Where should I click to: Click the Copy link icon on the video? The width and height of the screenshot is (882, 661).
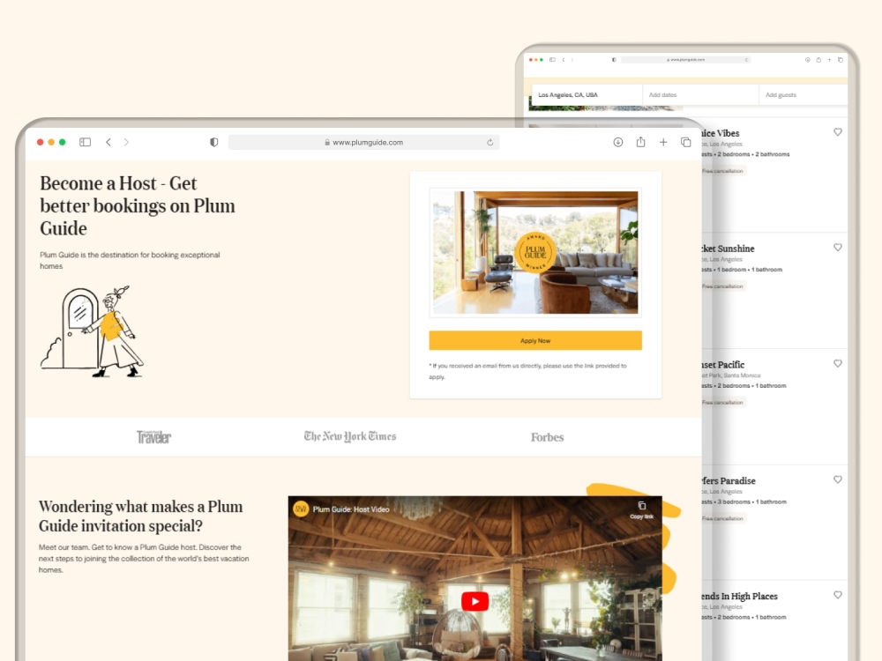pos(642,509)
